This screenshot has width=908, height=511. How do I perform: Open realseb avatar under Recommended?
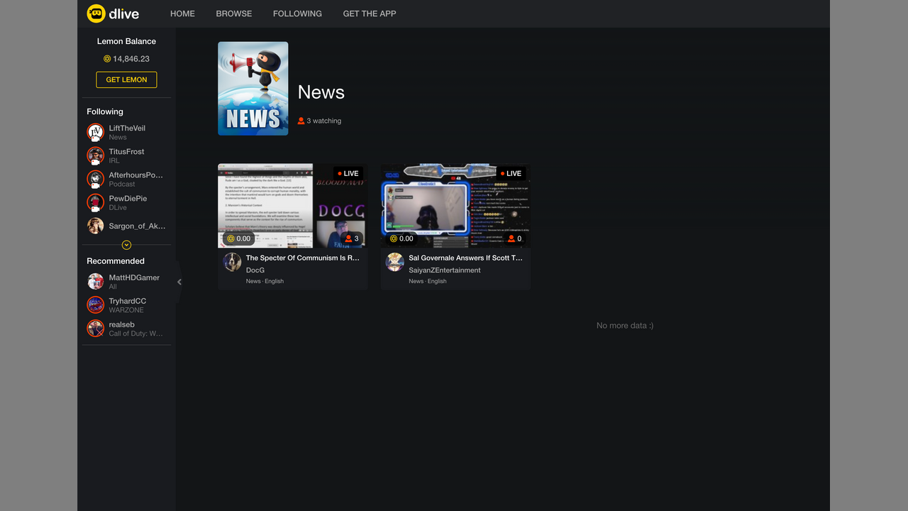tap(95, 329)
